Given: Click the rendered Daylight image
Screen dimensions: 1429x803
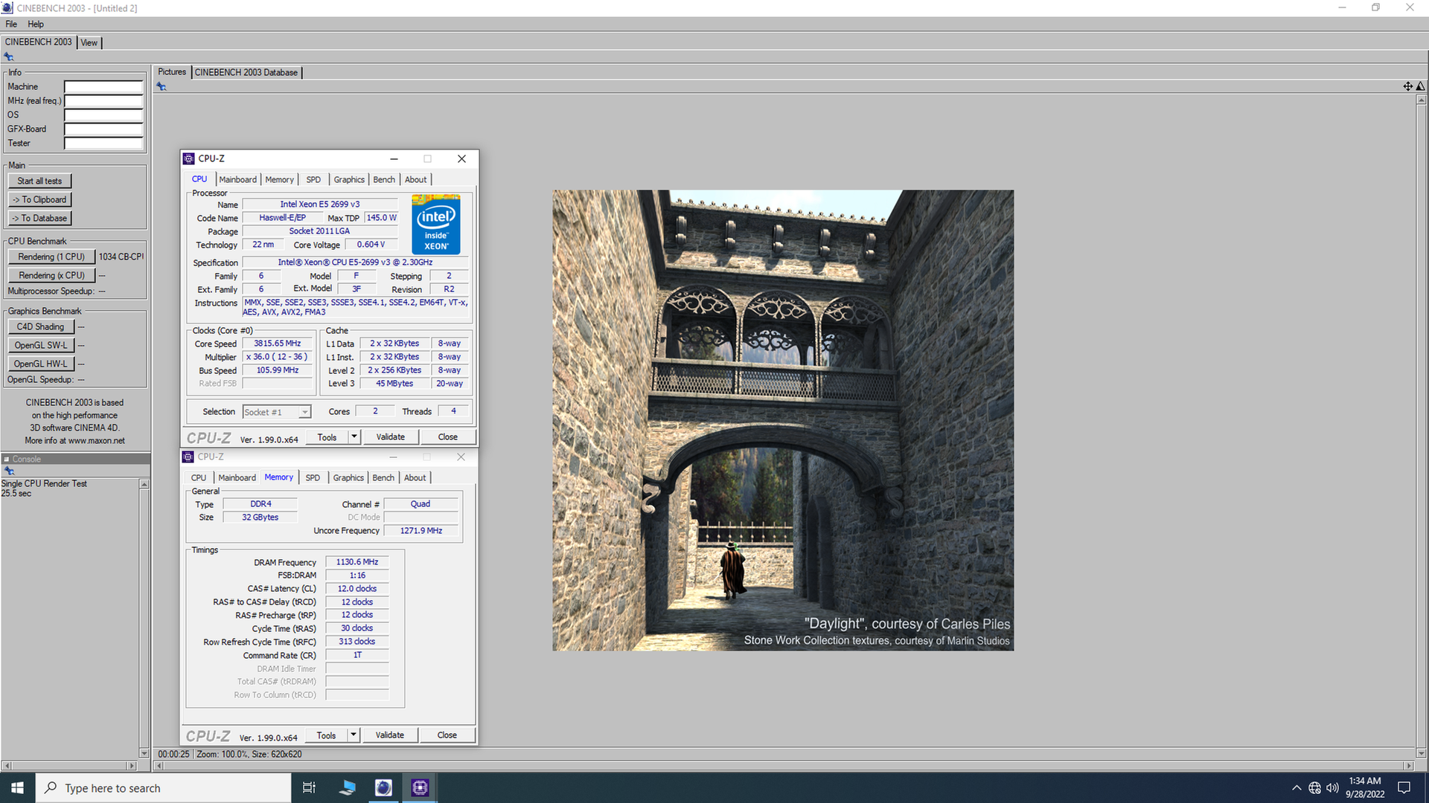Looking at the screenshot, I should tap(783, 420).
